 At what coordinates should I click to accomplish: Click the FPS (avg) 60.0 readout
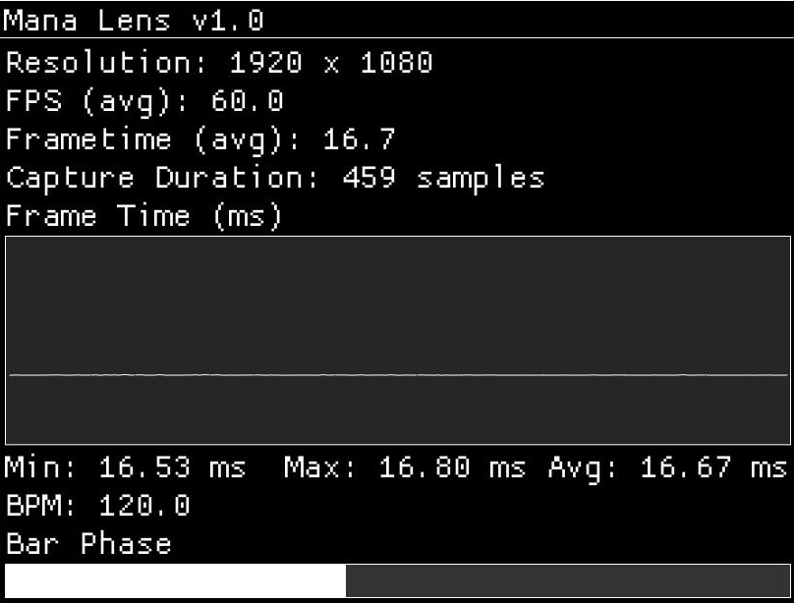point(144,101)
